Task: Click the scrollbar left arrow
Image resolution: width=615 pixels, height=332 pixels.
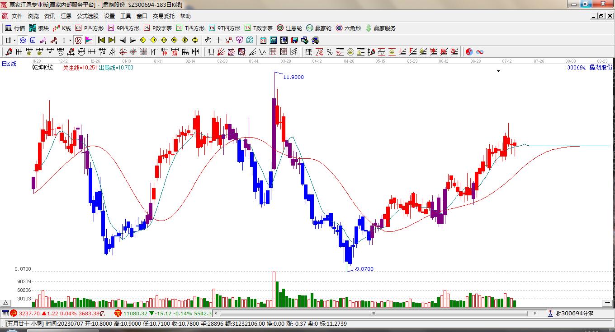Action: click(216, 313)
